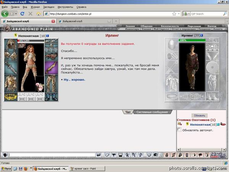The image size is (229, 172).
Task: Open the search engine selector dropdown
Action: click(x=186, y=14)
